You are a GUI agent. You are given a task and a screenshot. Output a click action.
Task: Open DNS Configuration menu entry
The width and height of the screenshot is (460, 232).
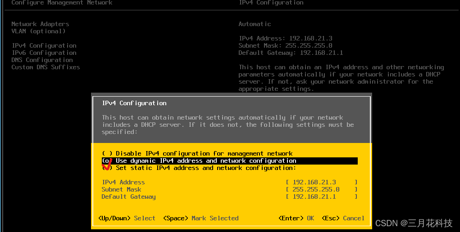(x=42, y=60)
